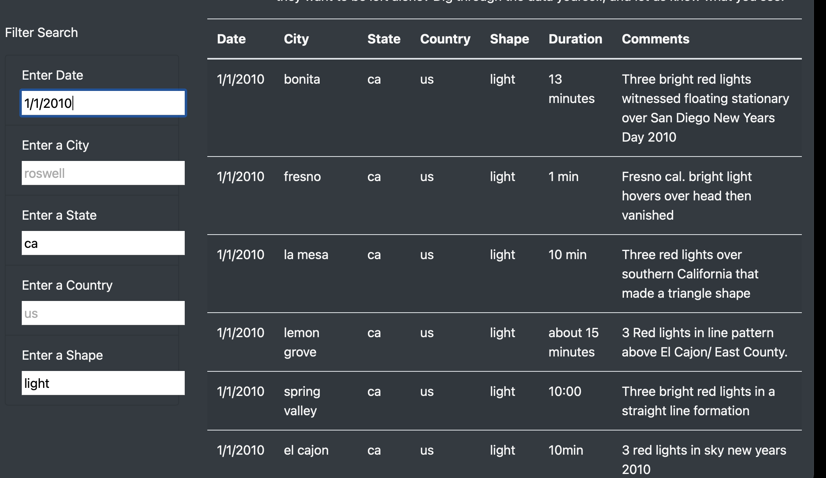The image size is (826, 478).
Task: Select the Enter a Shape input field
Action: [x=103, y=383]
